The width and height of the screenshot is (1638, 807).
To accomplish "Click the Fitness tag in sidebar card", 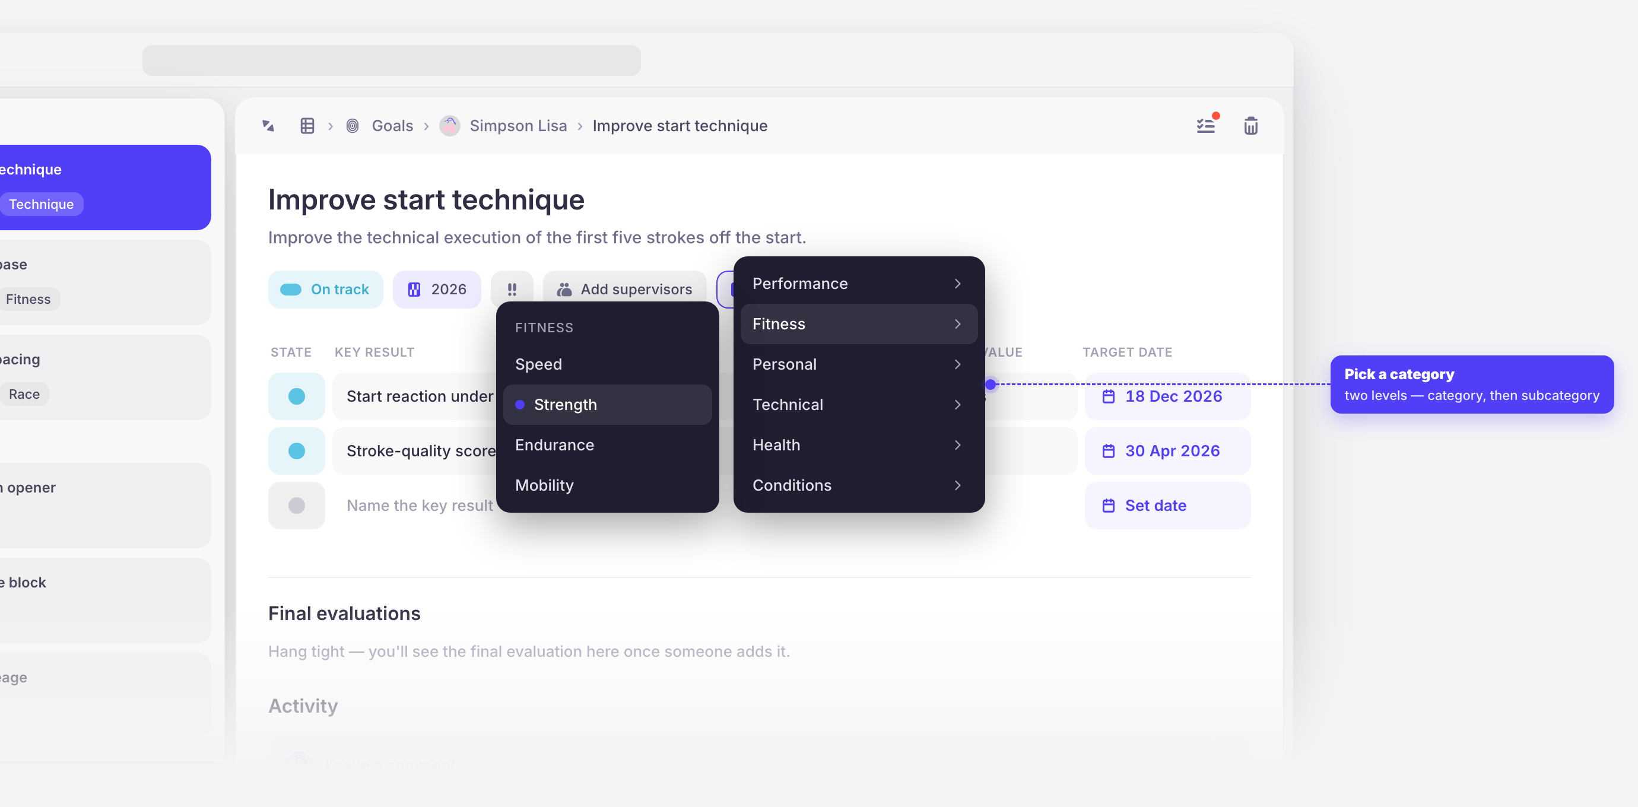I will (x=28, y=299).
